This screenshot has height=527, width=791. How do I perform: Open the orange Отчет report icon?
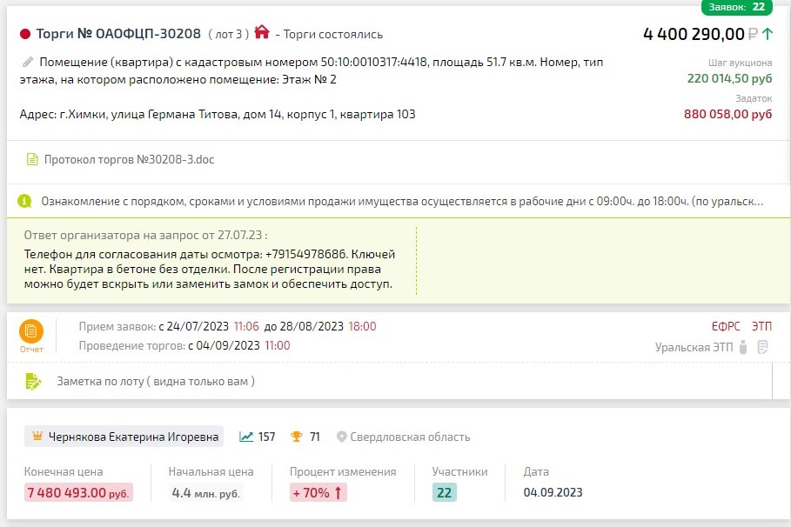(x=31, y=331)
